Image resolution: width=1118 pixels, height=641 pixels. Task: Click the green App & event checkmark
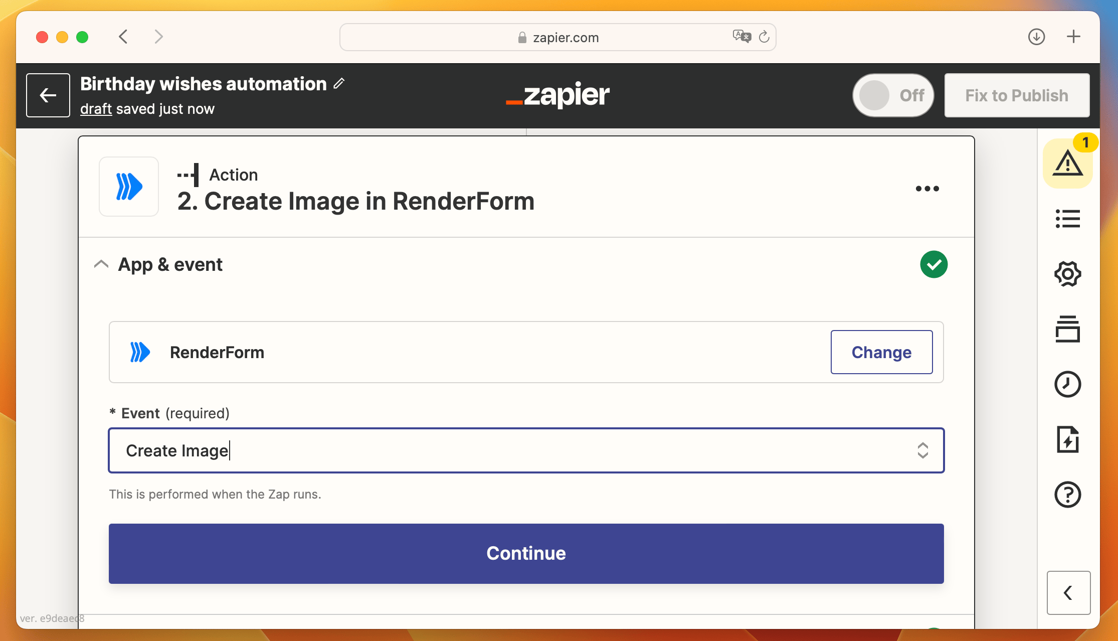coord(935,264)
